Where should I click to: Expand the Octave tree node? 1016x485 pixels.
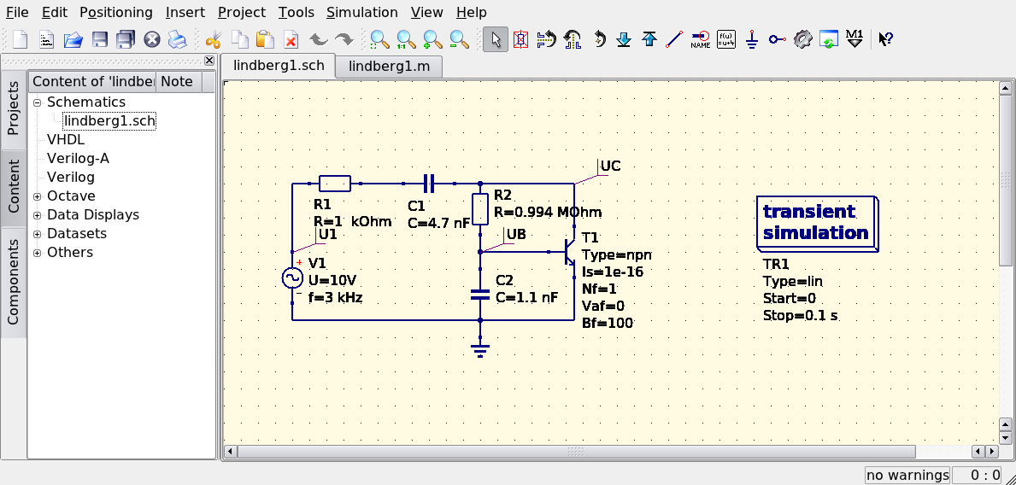click(x=38, y=196)
